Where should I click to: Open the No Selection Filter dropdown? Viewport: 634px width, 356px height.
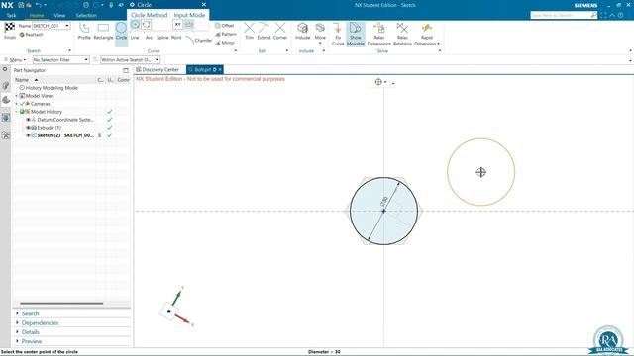point(86,59)
